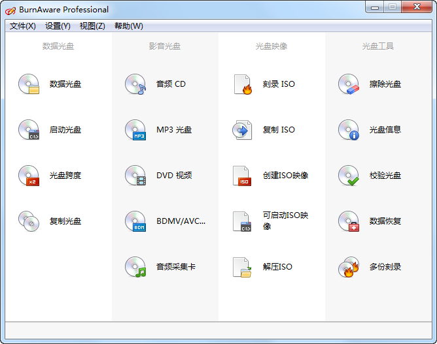Open the 文件(X) menu
Image resolution: width=437 pixels, height=344 pixels.
click(23, 26)
